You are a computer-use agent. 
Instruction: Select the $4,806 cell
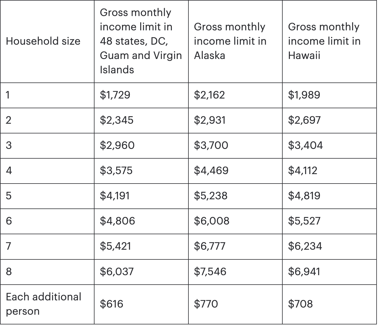coord(117,221)
